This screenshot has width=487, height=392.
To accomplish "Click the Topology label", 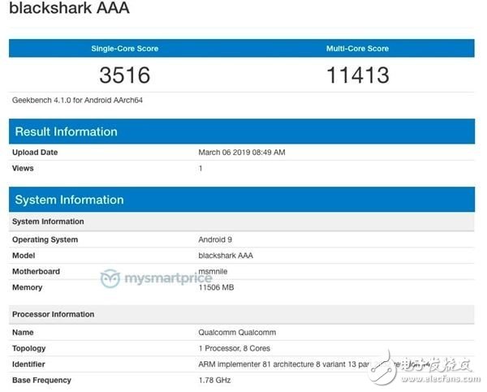I will click(x=29, y=348).
